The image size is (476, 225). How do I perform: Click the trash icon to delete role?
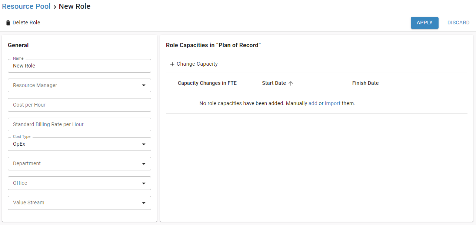8,22
